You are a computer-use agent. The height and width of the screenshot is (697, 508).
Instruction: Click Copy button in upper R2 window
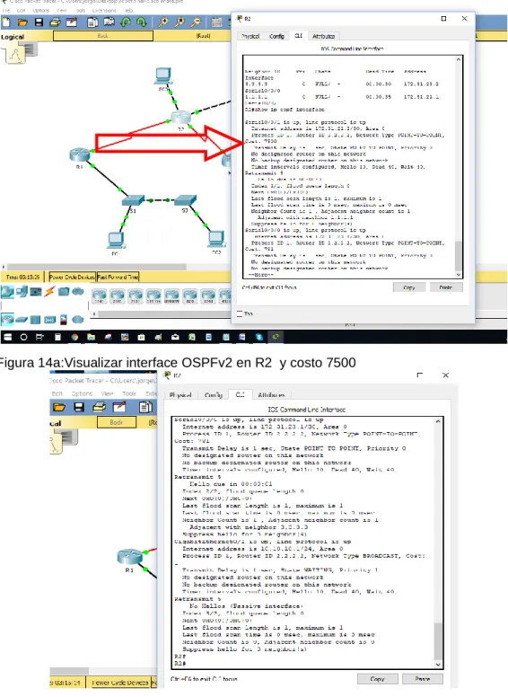pyautogui.click(x=409, y=287)
